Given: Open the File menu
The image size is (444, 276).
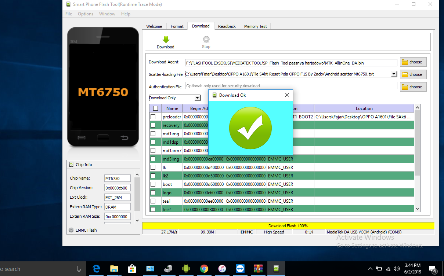Looking at the screenshot, I should [69, 14].
